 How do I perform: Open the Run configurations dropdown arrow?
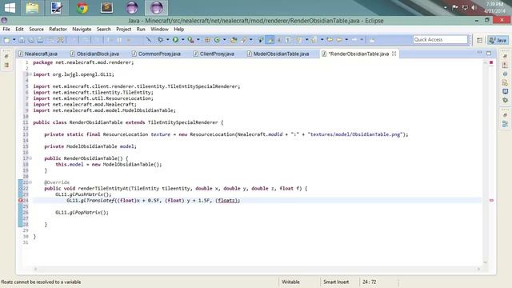pos(183,40)
